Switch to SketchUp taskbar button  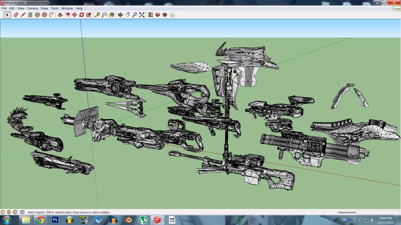(x=157, y=220)
